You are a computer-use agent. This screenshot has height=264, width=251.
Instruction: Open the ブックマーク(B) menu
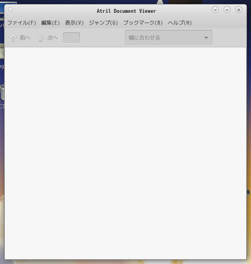(x=143, y=23)
